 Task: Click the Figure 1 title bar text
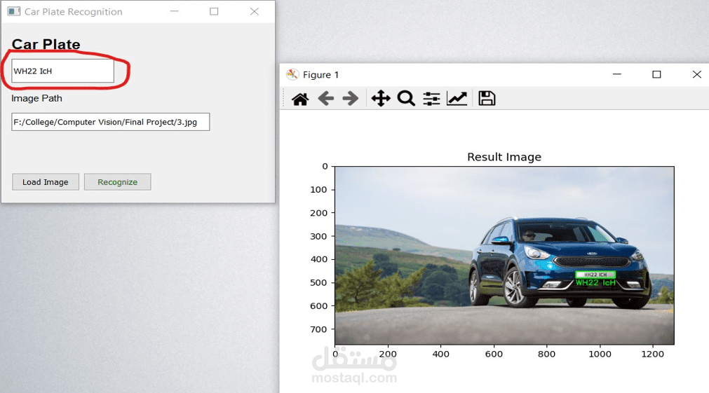[320, 75]
